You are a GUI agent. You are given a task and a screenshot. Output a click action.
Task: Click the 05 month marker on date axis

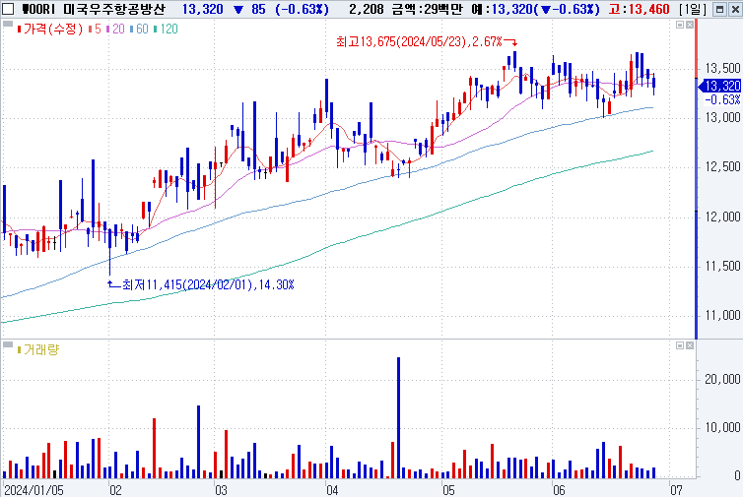[x=448, y=490]
